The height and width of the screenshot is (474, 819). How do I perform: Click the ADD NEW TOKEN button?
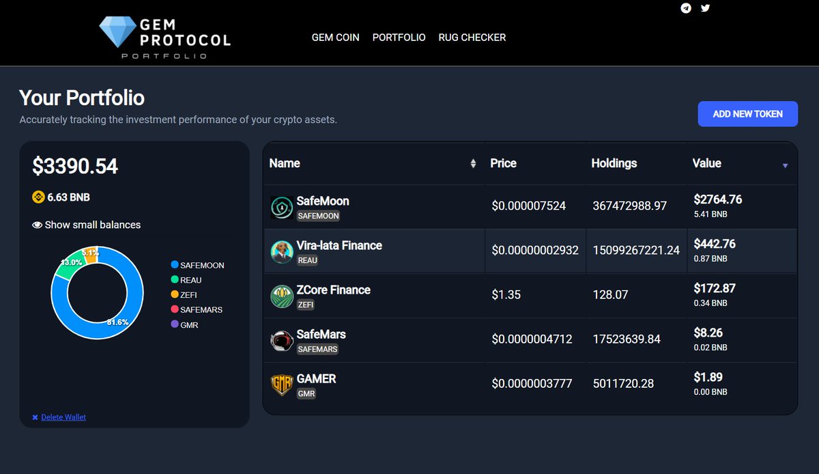[x=747, y=114]
